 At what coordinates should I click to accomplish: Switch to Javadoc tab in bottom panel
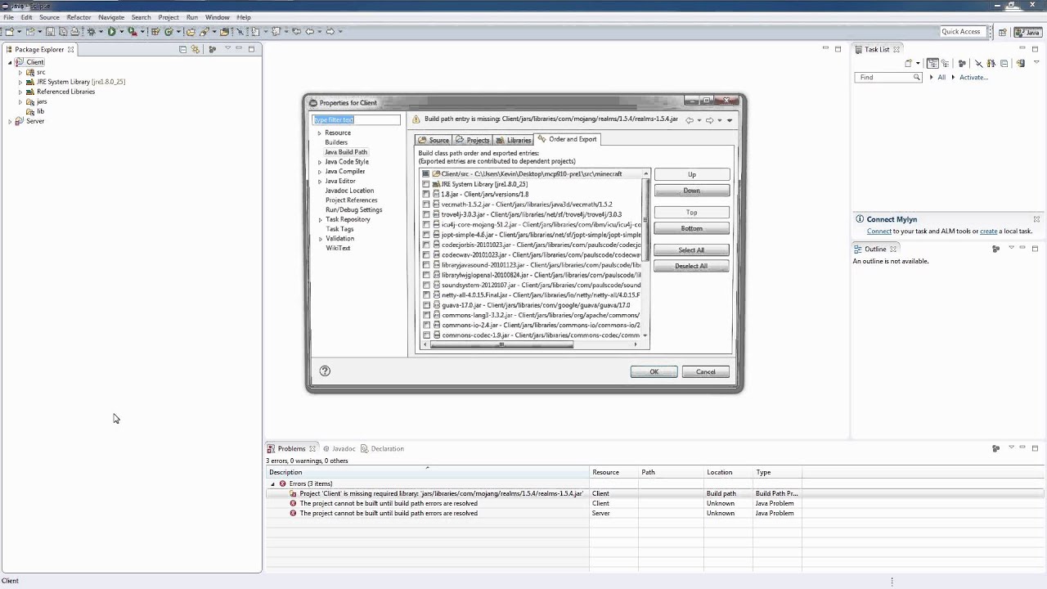pyautogui.click(x=339, y=448)
